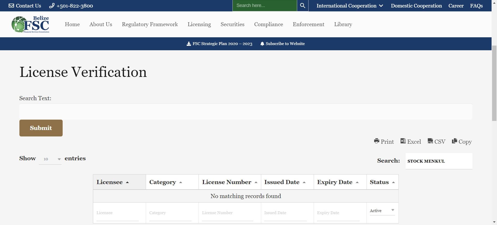Open the Compliance menu

coord(268,24)
